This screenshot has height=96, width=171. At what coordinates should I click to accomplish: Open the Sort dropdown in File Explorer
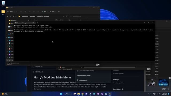click(45, 11)
